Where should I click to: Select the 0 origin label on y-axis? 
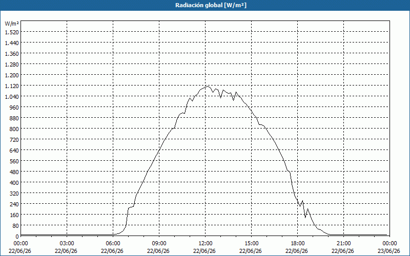coord(17,237)
